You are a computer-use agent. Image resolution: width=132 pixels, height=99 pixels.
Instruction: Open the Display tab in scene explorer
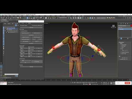click(9, 24)
